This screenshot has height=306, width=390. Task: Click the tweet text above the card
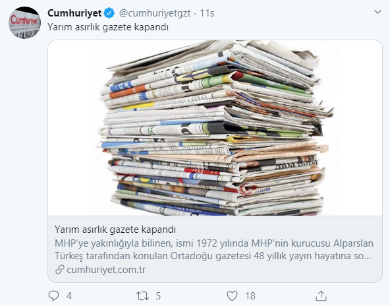click(x=108, y=27)
